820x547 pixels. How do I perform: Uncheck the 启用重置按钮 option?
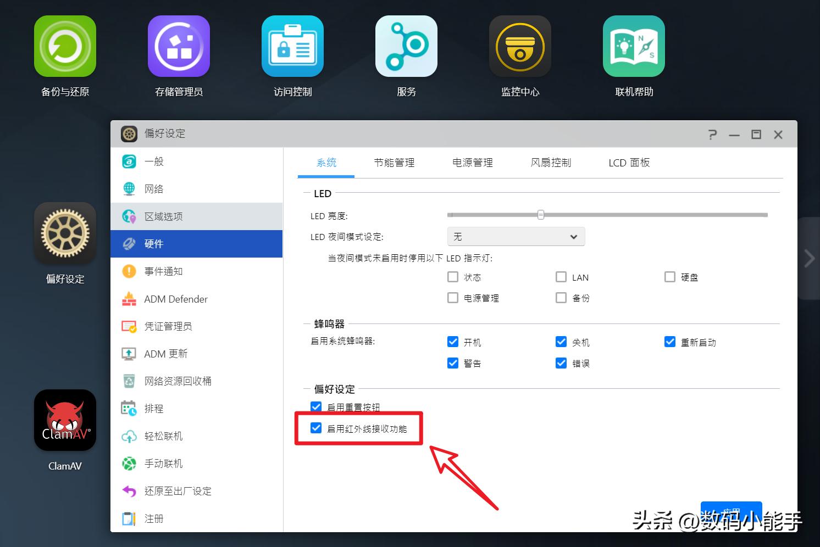point(316,406)
